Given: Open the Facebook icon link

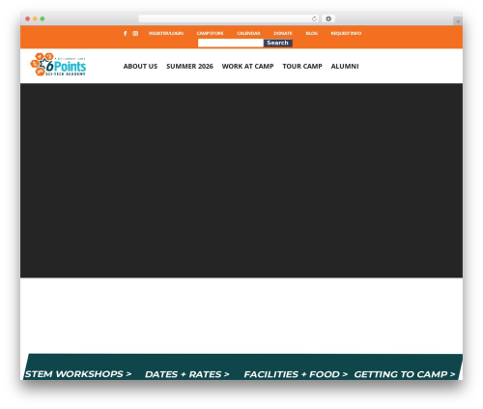Looking at the screenshot, I should pos(126,33).
